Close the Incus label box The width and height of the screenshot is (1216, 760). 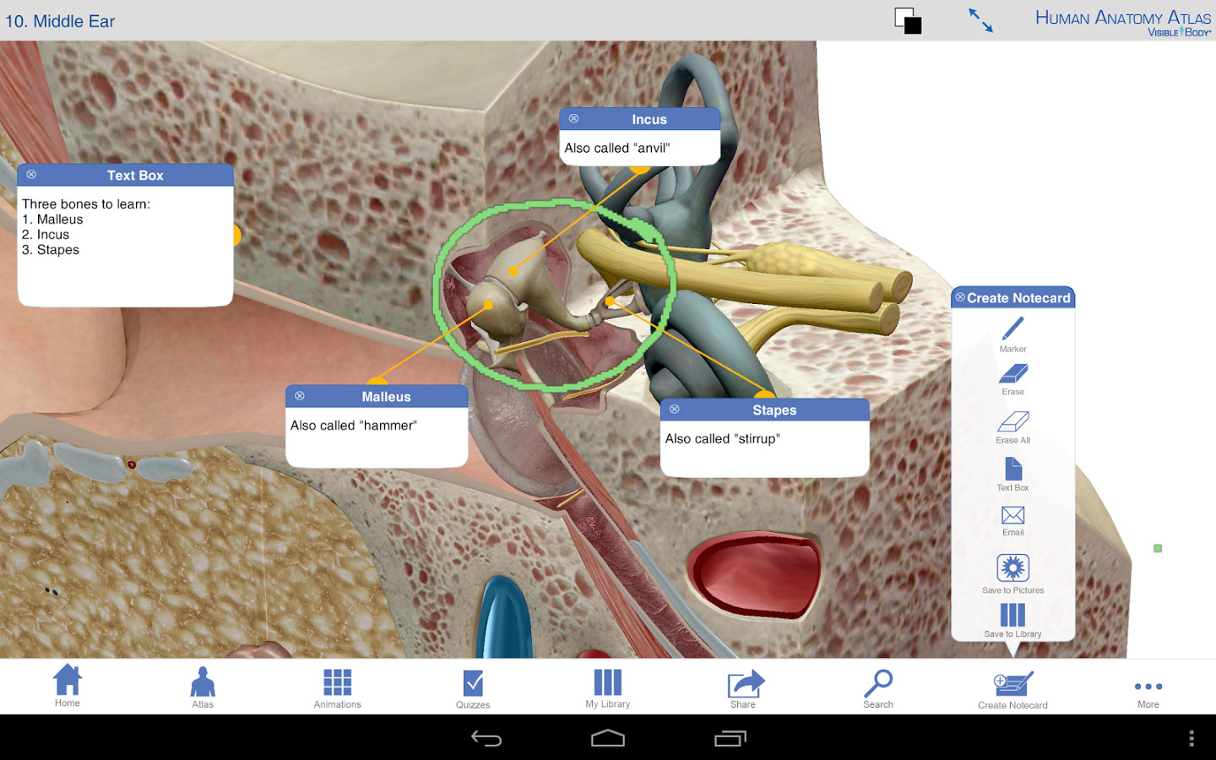(573, 119)
